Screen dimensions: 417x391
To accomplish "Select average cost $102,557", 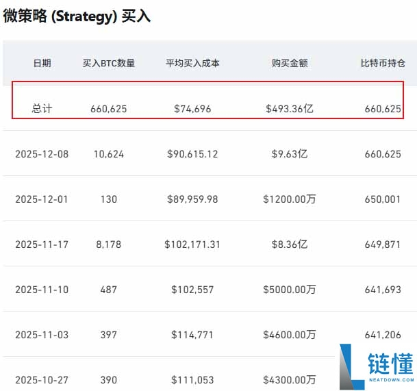I will point(192,290).
